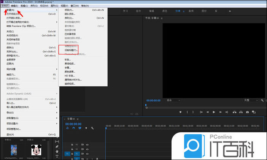Open the 剪辑(C) menu
Image resolution: width=267 pixels, height=160 pixels.
(24, 6)
